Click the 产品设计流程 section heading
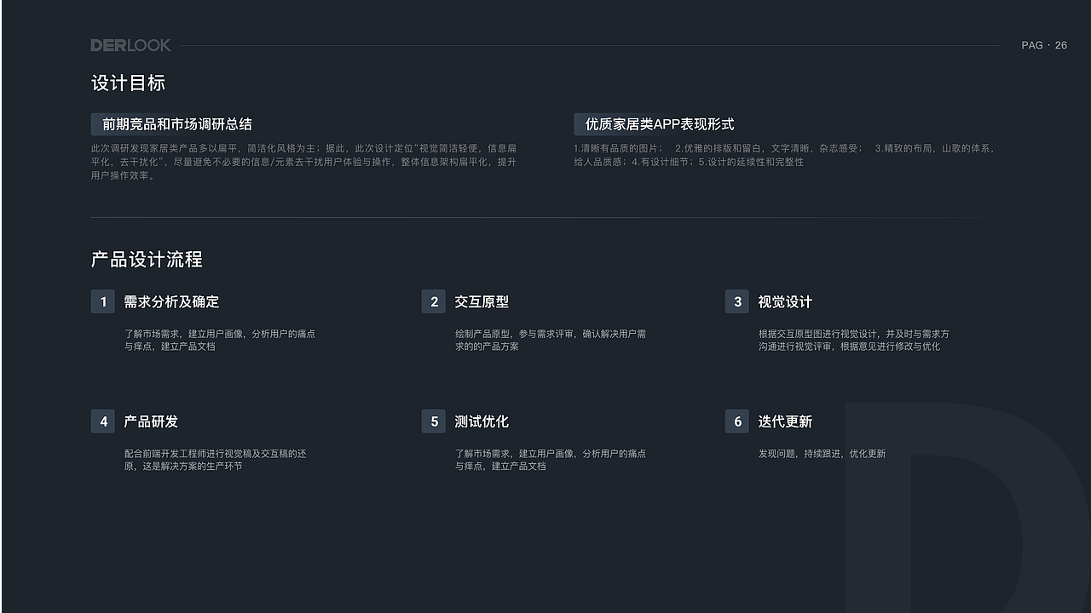This screenshot has width=1091, height=613. [x=147, y=259]
